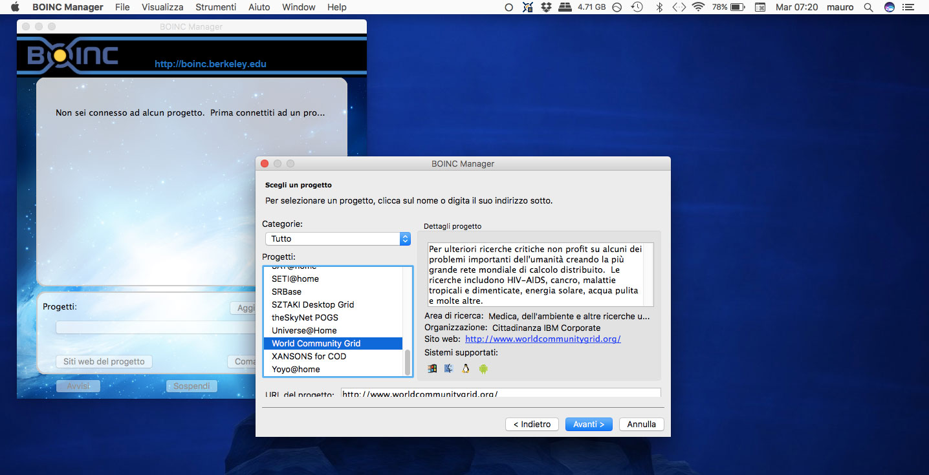
Task: Click the Mac Finder supported-system icon
Action: tap(449, 368)
